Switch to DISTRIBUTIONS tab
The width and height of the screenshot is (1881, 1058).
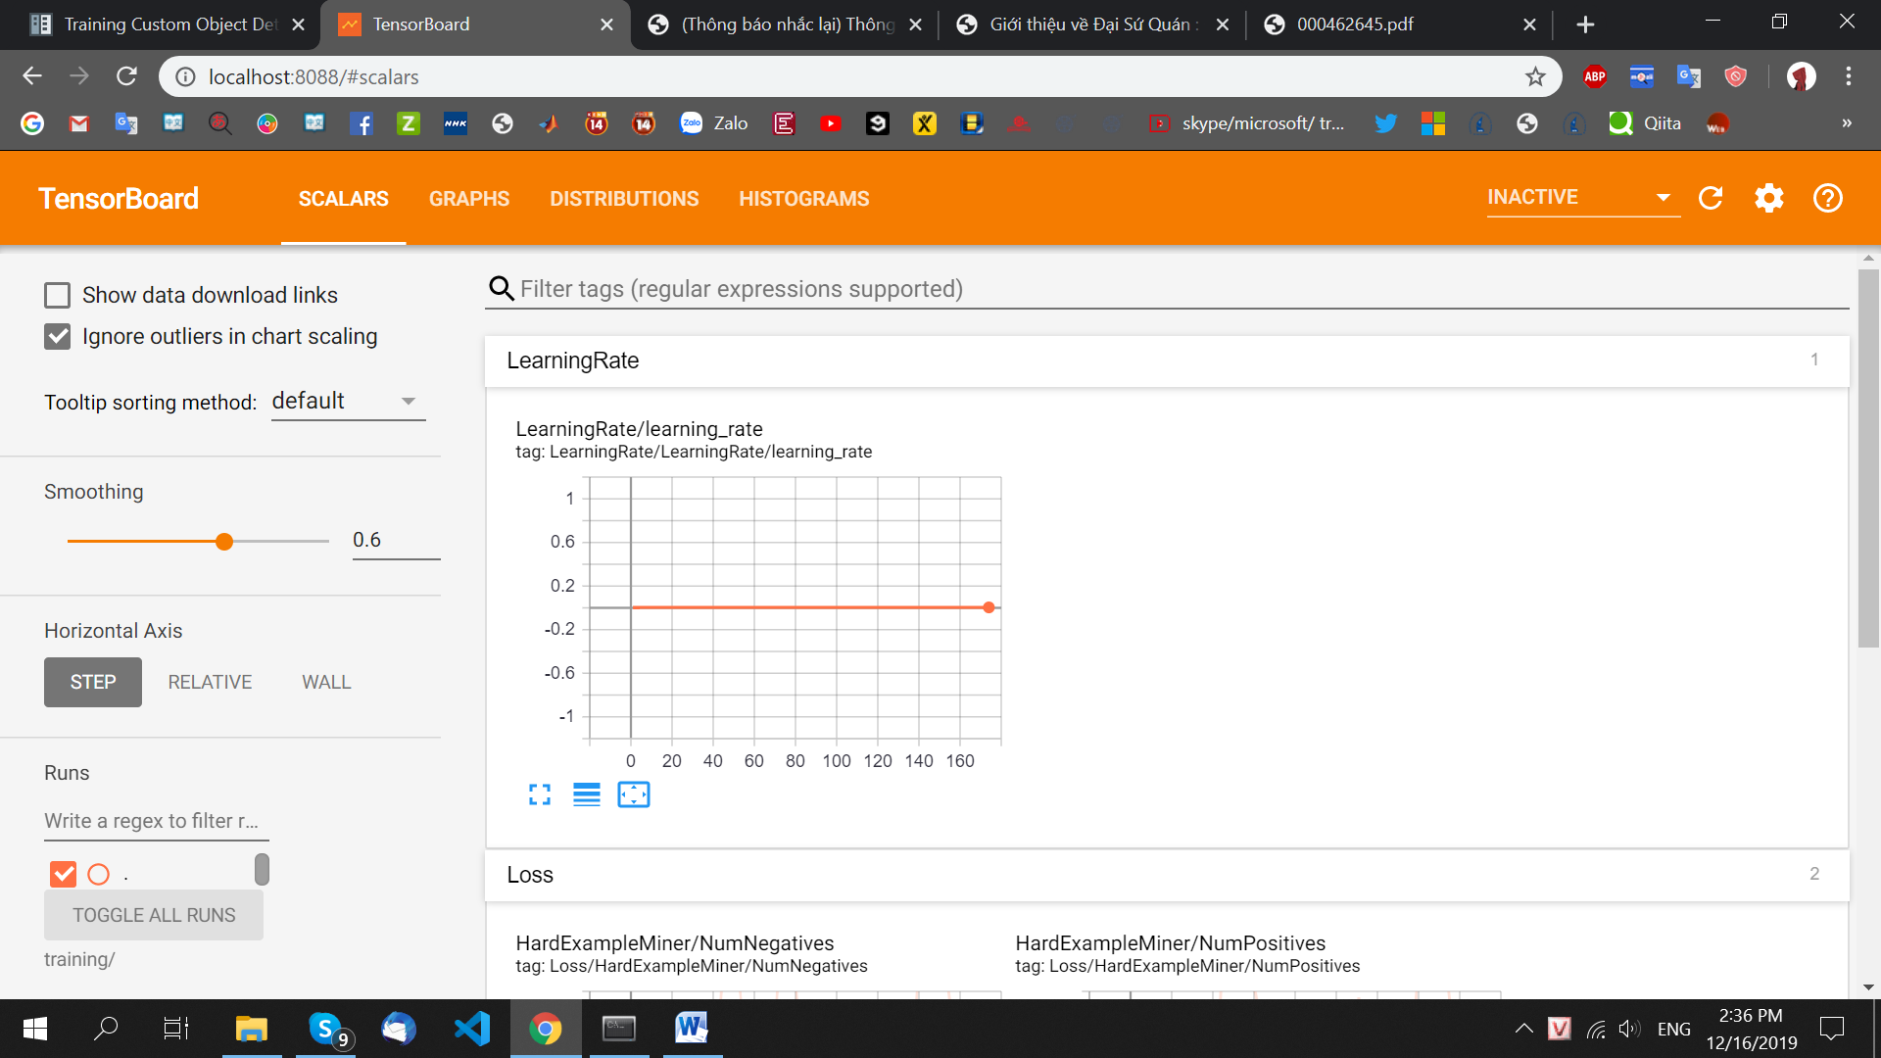pyautogui.click(x=624, y=199)
